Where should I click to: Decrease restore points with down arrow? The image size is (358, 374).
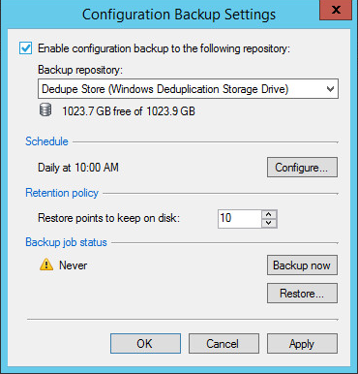click(269, 223)
